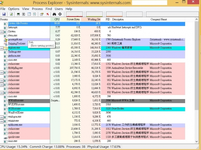The width and height of the screenshot is (201, 150).
Task: Sort by the Company Name column header
Action: [167, 19]
